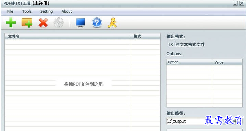Click the 拖拽PDF文件到这里 drop area text
Screen dimensions: 246x131
pos(83,84)
